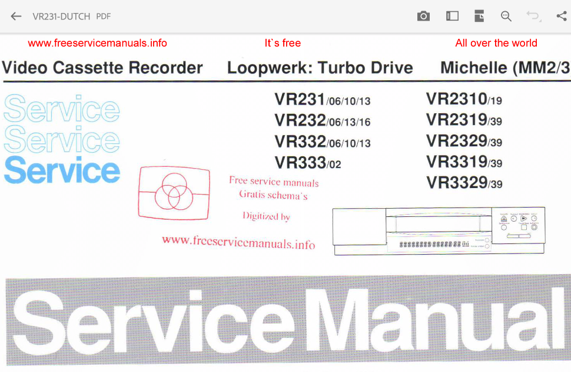Screen dimensions: 571x372
Task: Open the search magnifier tool
Action: click(506, 17)
